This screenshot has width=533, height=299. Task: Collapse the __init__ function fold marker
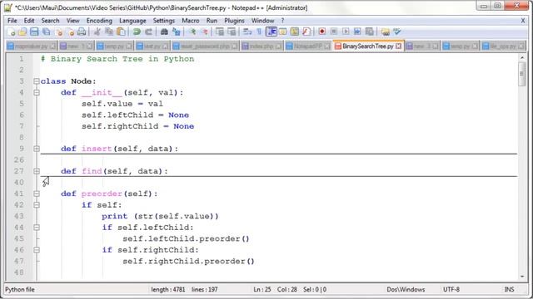pos(37,92)
